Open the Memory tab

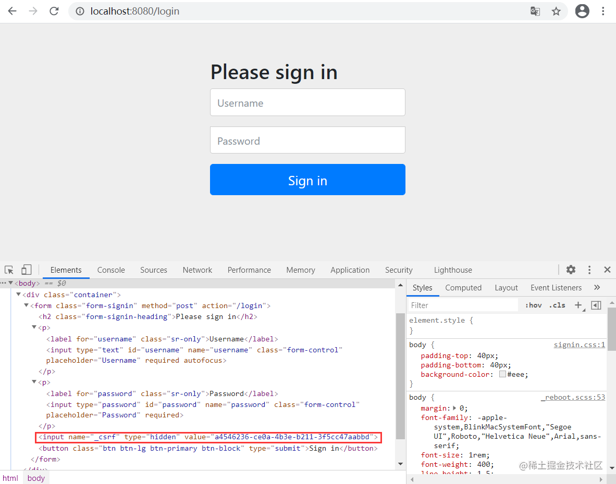301,270
